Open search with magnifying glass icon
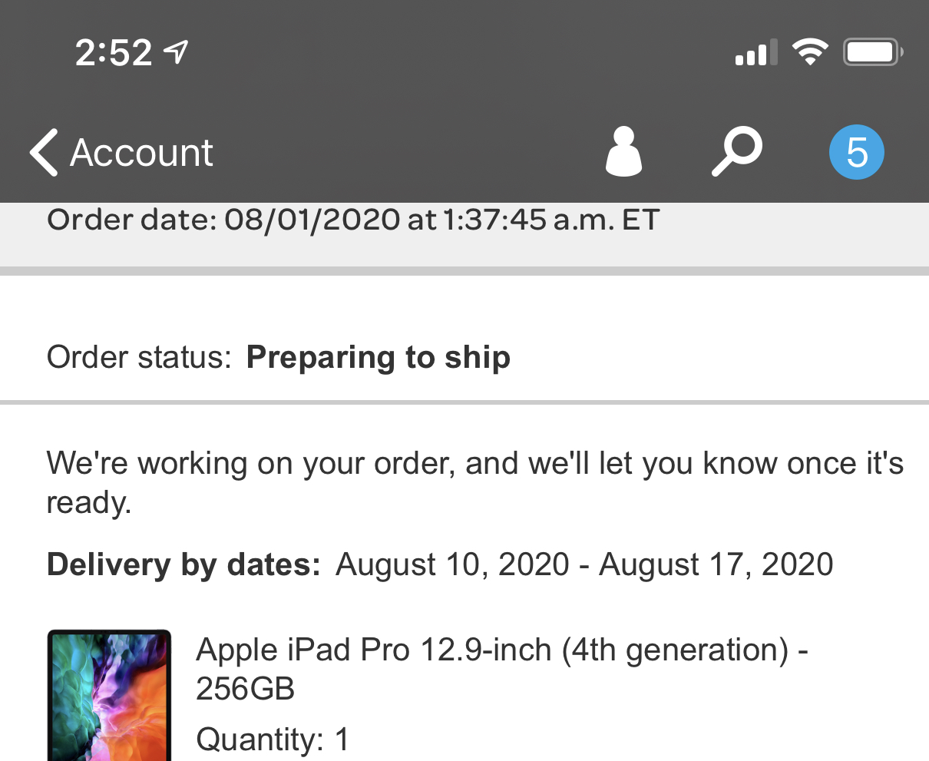This screenshot has width=929, height=761. 736,152
